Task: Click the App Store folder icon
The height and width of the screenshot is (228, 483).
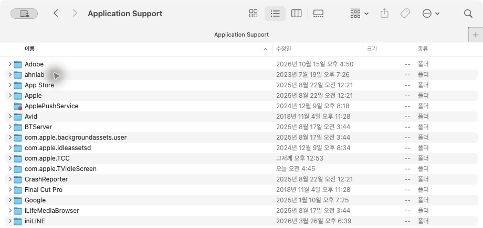Action: tap(18, 85)
